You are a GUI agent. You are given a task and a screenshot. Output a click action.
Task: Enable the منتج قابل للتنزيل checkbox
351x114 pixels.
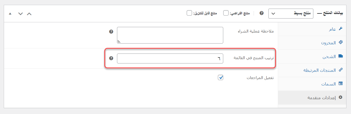(x=189, y=13)
